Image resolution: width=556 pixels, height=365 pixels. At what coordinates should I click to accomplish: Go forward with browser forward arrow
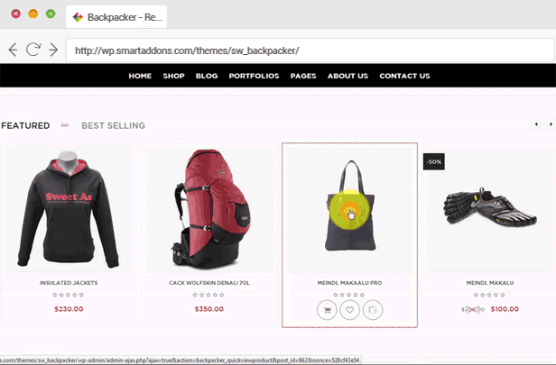[53, 50]
